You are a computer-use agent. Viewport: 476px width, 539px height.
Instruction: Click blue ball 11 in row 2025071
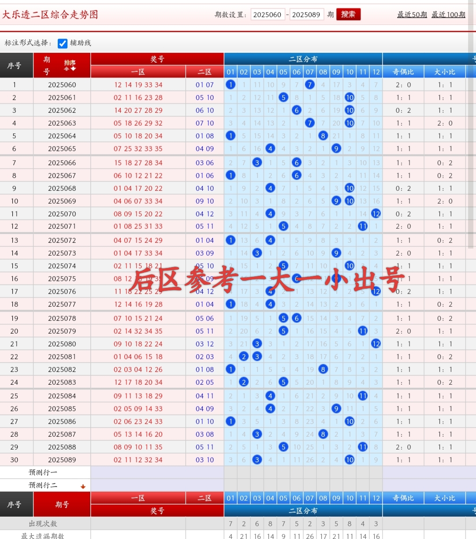363,226
